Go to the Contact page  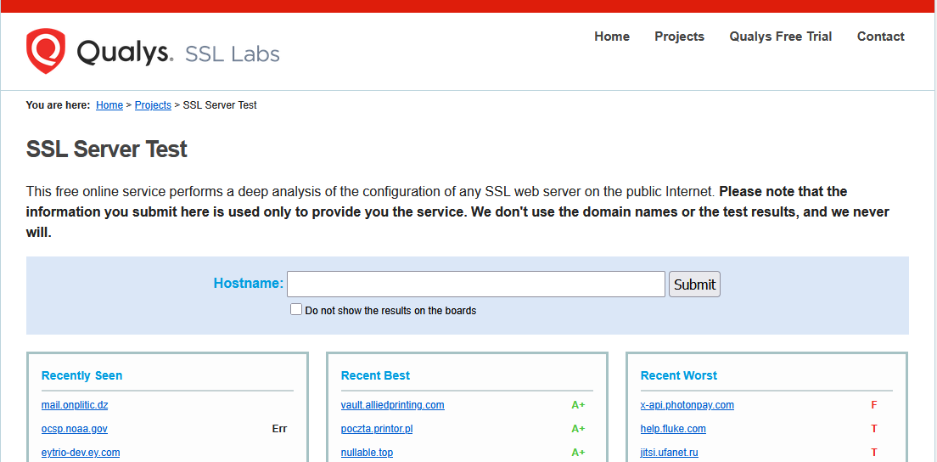coord(880,37)
